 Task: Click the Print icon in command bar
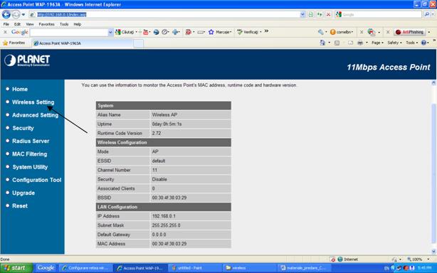click(360, 43)
